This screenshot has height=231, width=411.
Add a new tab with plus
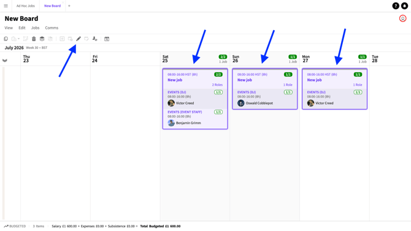(69, 6)
